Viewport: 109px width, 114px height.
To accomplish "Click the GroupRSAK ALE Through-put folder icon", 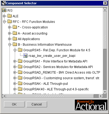I will coord(20,83).
